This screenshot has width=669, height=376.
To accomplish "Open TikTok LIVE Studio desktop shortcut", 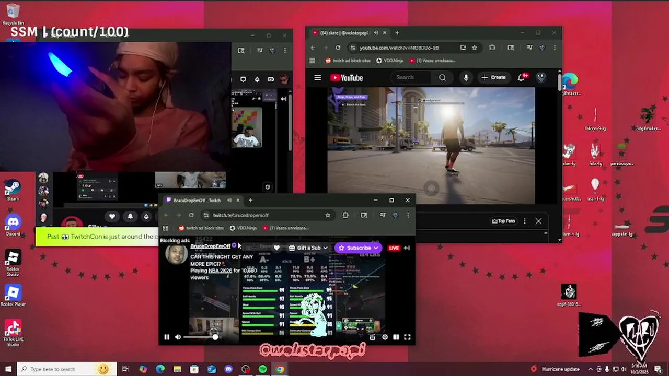I will [x=13, y=333].
